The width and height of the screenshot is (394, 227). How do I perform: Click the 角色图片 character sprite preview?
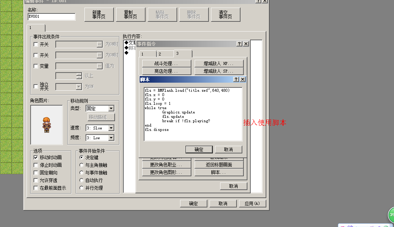click(47, 125)
